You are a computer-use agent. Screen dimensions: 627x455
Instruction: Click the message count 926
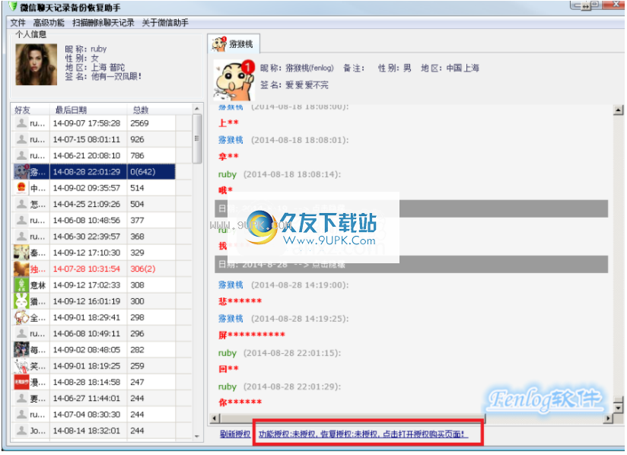[137, 139]
